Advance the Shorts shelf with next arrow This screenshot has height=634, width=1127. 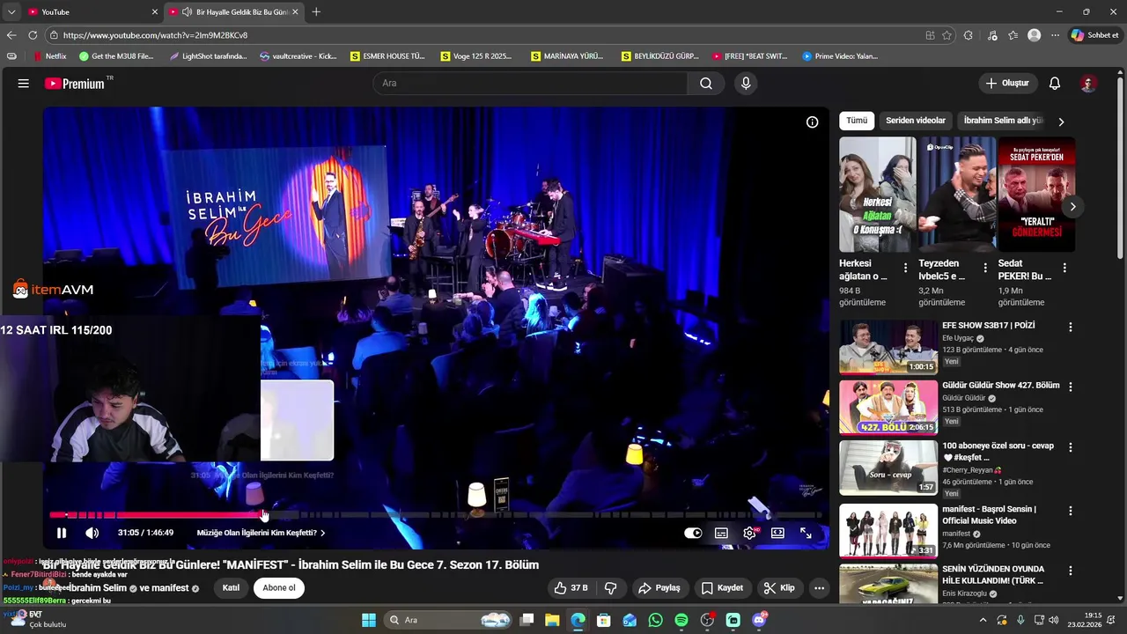(x=1072, y=207)
